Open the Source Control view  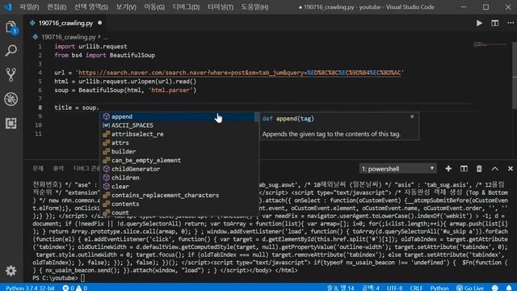(x=11, y=75)
